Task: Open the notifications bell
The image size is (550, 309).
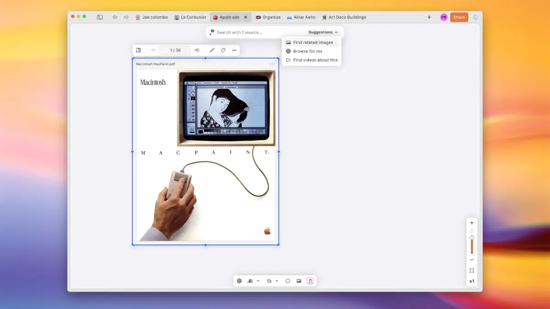Action: (x=475, y=17)
